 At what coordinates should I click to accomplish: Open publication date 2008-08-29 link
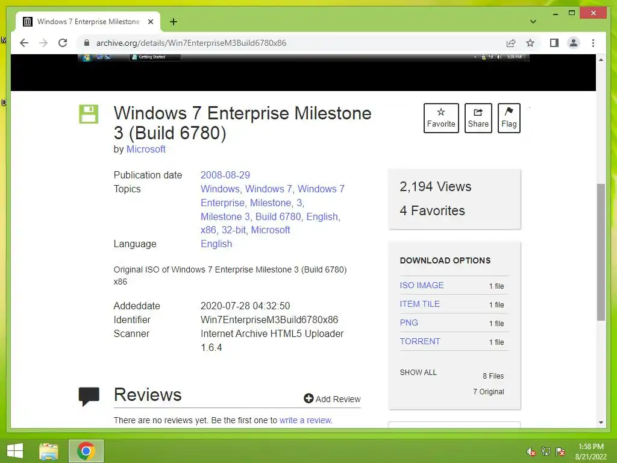[x=225, y=175]
